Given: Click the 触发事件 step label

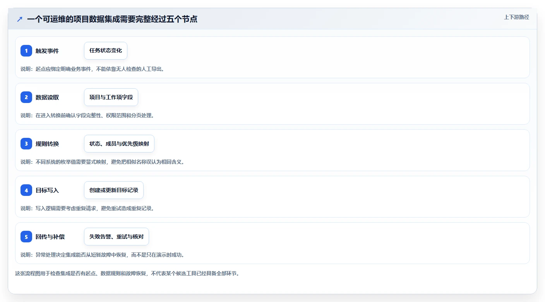Looking at the screenshot, I should [x=47, y=51].
